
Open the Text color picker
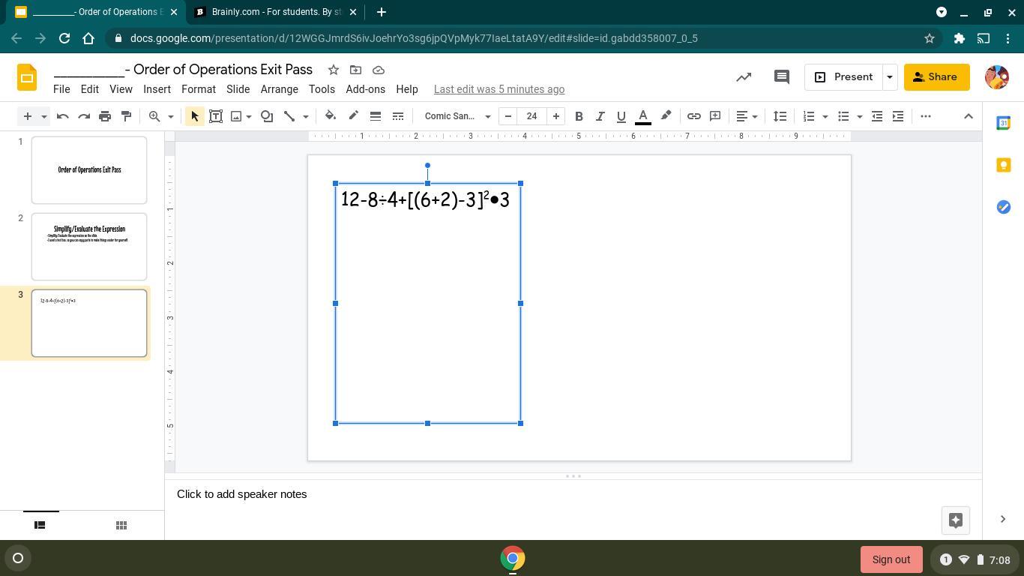click(x=642, y=116)
